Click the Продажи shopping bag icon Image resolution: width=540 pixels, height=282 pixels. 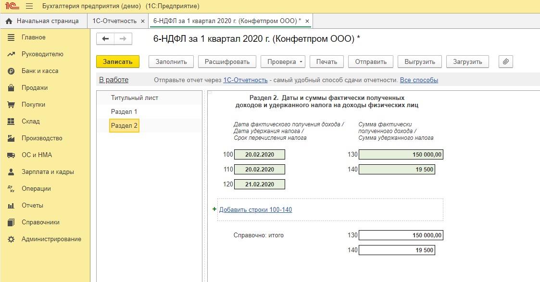coord(11,88)
